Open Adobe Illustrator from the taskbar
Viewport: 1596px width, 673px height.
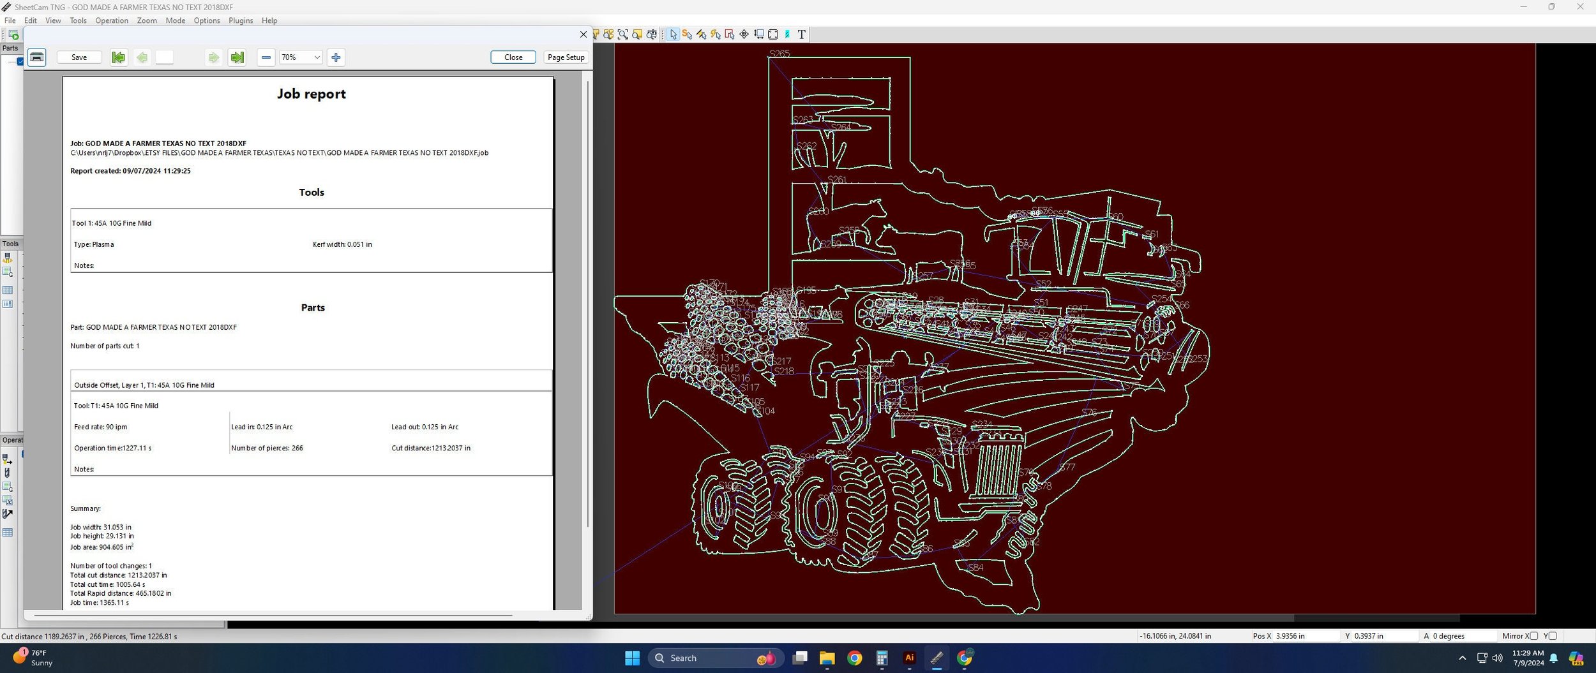click(x=909, y=658)
